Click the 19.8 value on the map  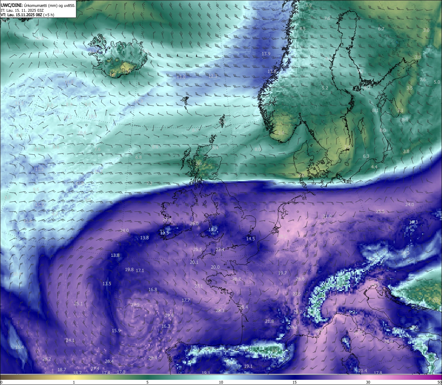point(129,269)
